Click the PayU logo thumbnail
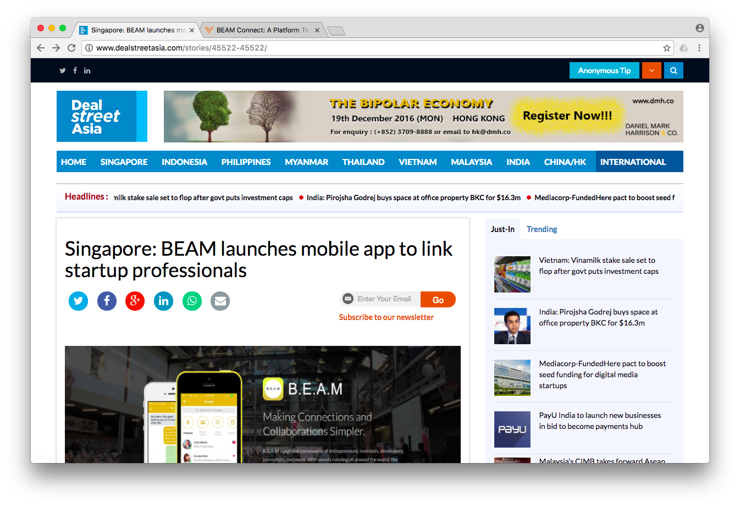740x507 pixels. click(x=512, y=429)
